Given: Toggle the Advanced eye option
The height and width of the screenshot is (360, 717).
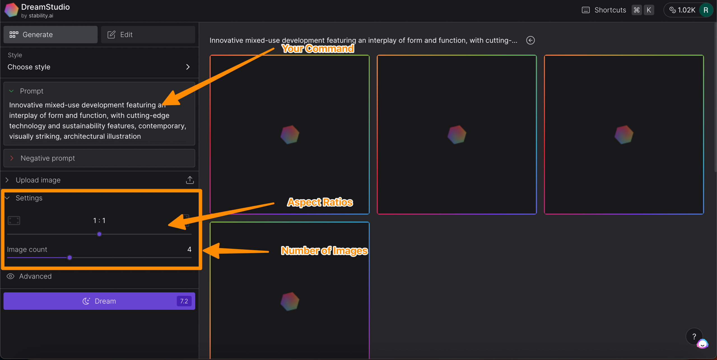Looking at the screenshot, I should [11, 276].
